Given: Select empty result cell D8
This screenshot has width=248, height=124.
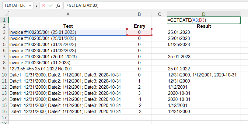Looking at the screenshot, I should (x=204, y=63).
